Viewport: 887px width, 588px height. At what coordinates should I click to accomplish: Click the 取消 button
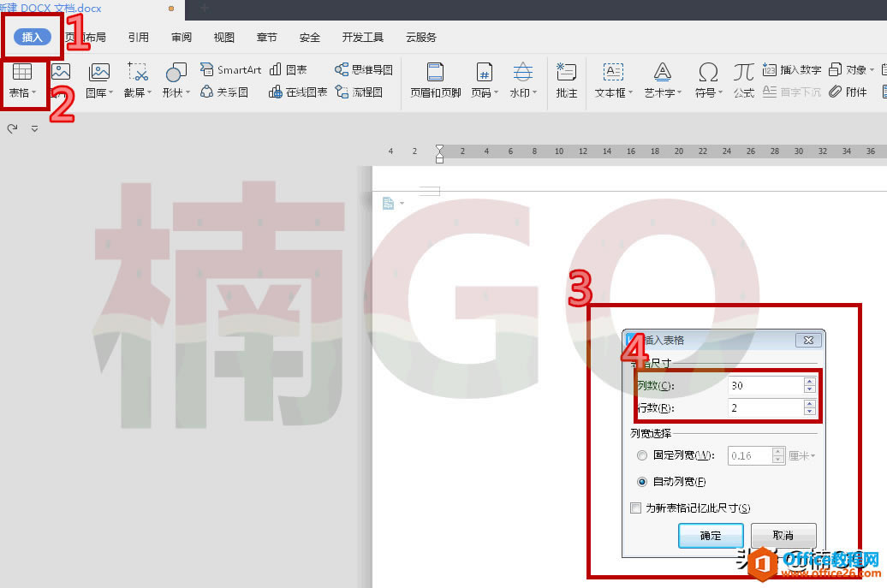pyautogui.click(x=783, y=536)
